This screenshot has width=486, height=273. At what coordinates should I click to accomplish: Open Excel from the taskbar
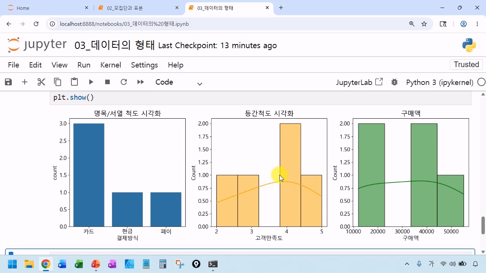click(x=79, y=264)
